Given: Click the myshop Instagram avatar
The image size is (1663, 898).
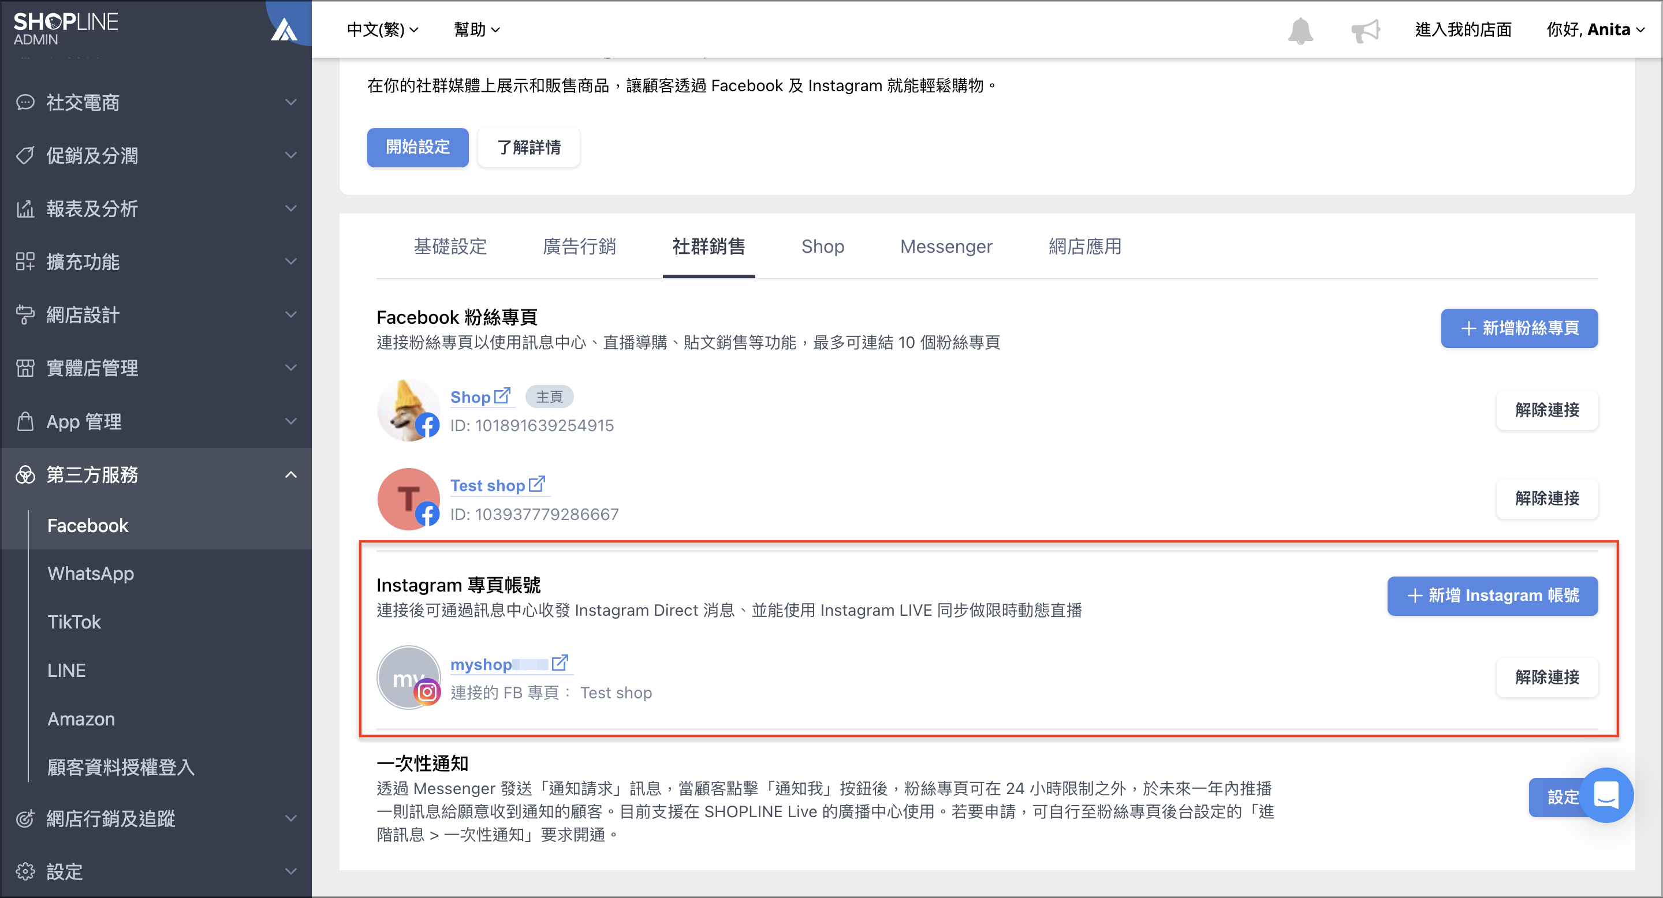Looking at the screenshot, I should (x=409, y=678).
